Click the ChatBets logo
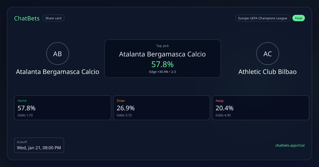The width and height of the screenshot is (319, 167). [27, 18]
